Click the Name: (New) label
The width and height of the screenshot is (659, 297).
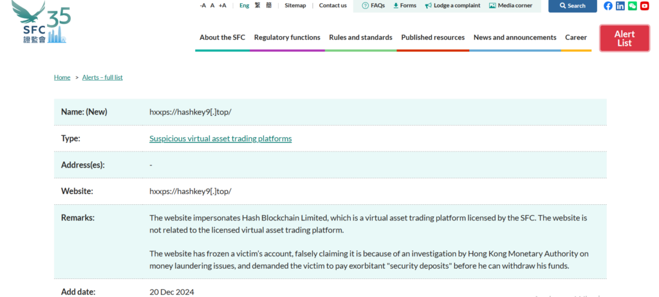[x=84, y=112]
